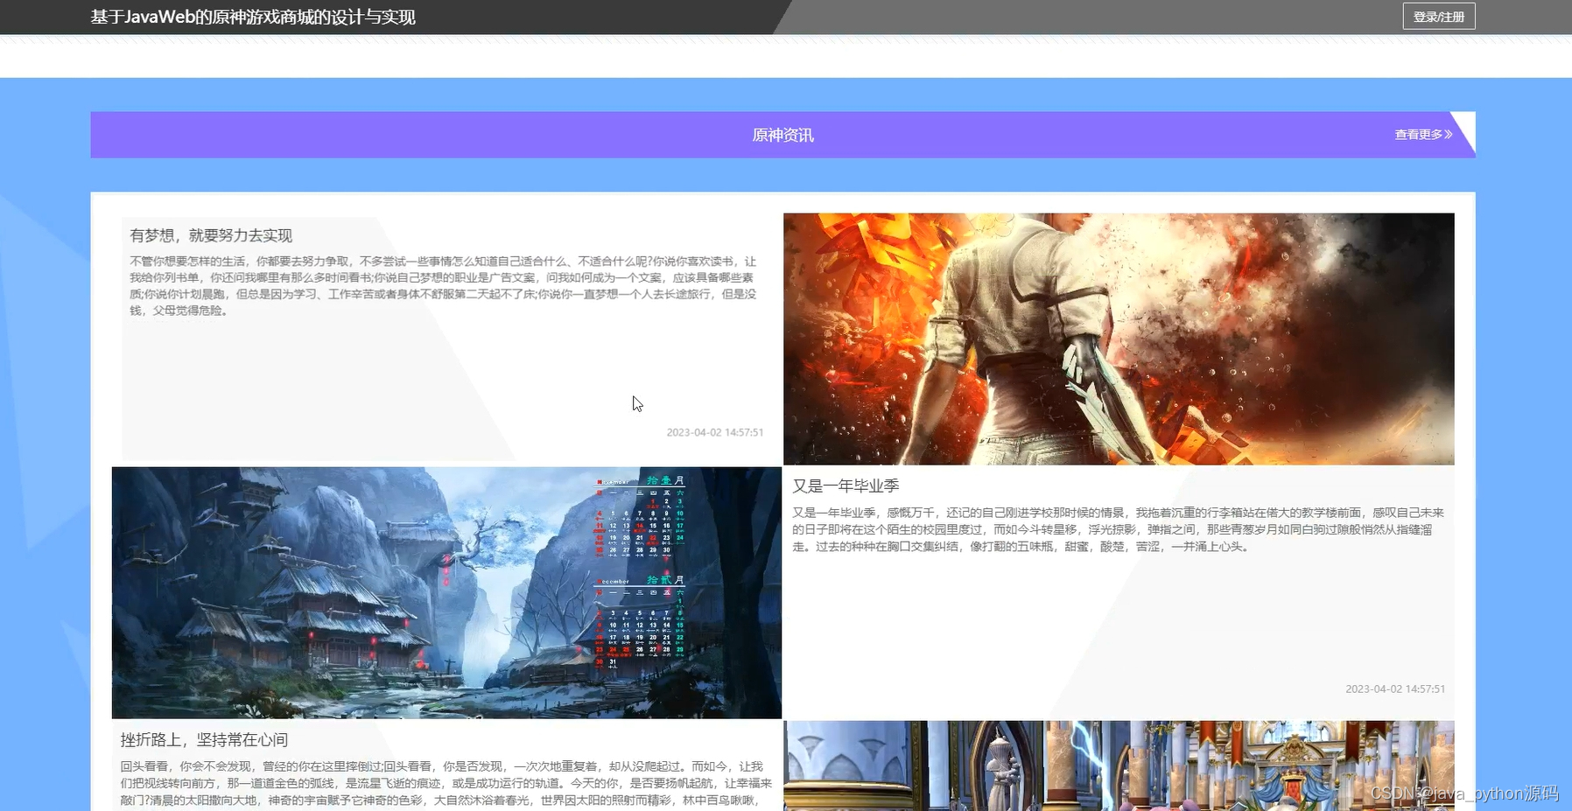Click the 登录/注册 button

[1438, 17]
